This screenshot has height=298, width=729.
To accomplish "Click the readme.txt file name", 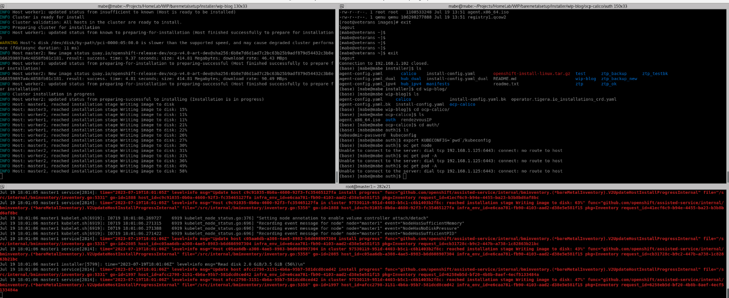I will tap(506, 84).
